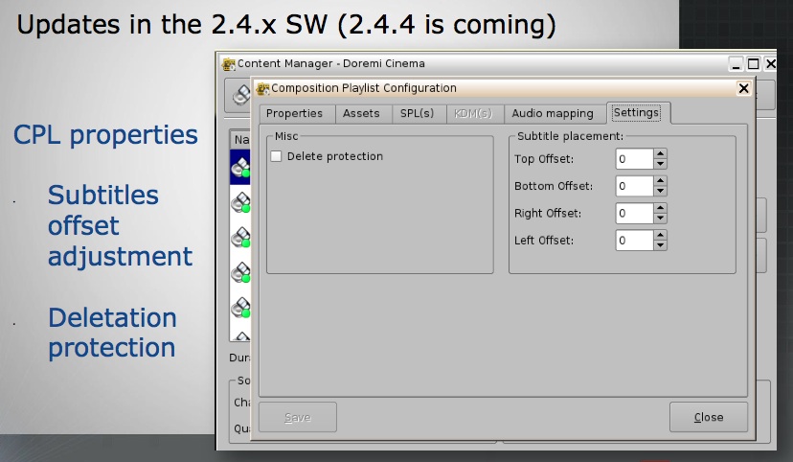Image resolution: width=793 pixels, height=462 pixels.
Task: Select the Audio mapping tab
Action: pos(553,113)
